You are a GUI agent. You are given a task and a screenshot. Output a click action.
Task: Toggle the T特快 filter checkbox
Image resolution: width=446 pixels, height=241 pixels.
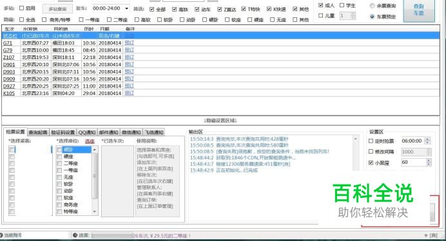(244, 9)
